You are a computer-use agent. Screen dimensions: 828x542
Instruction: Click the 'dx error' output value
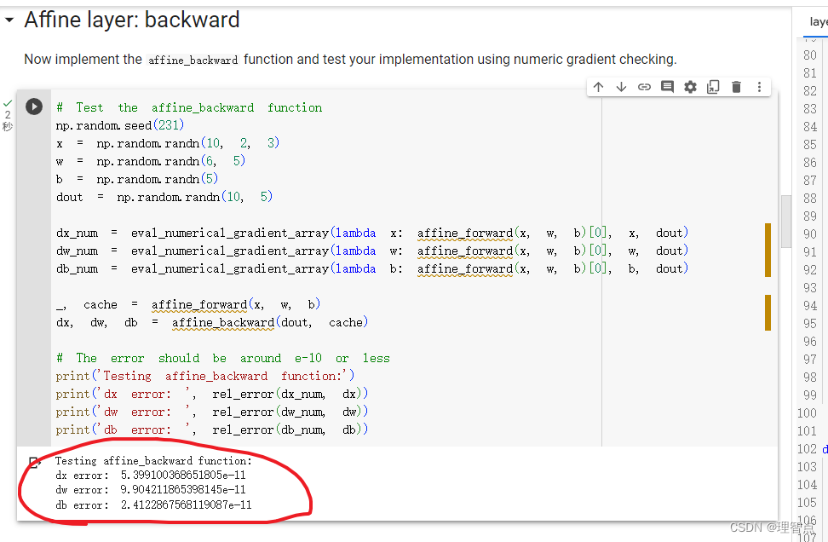click(x=182, y=475)
